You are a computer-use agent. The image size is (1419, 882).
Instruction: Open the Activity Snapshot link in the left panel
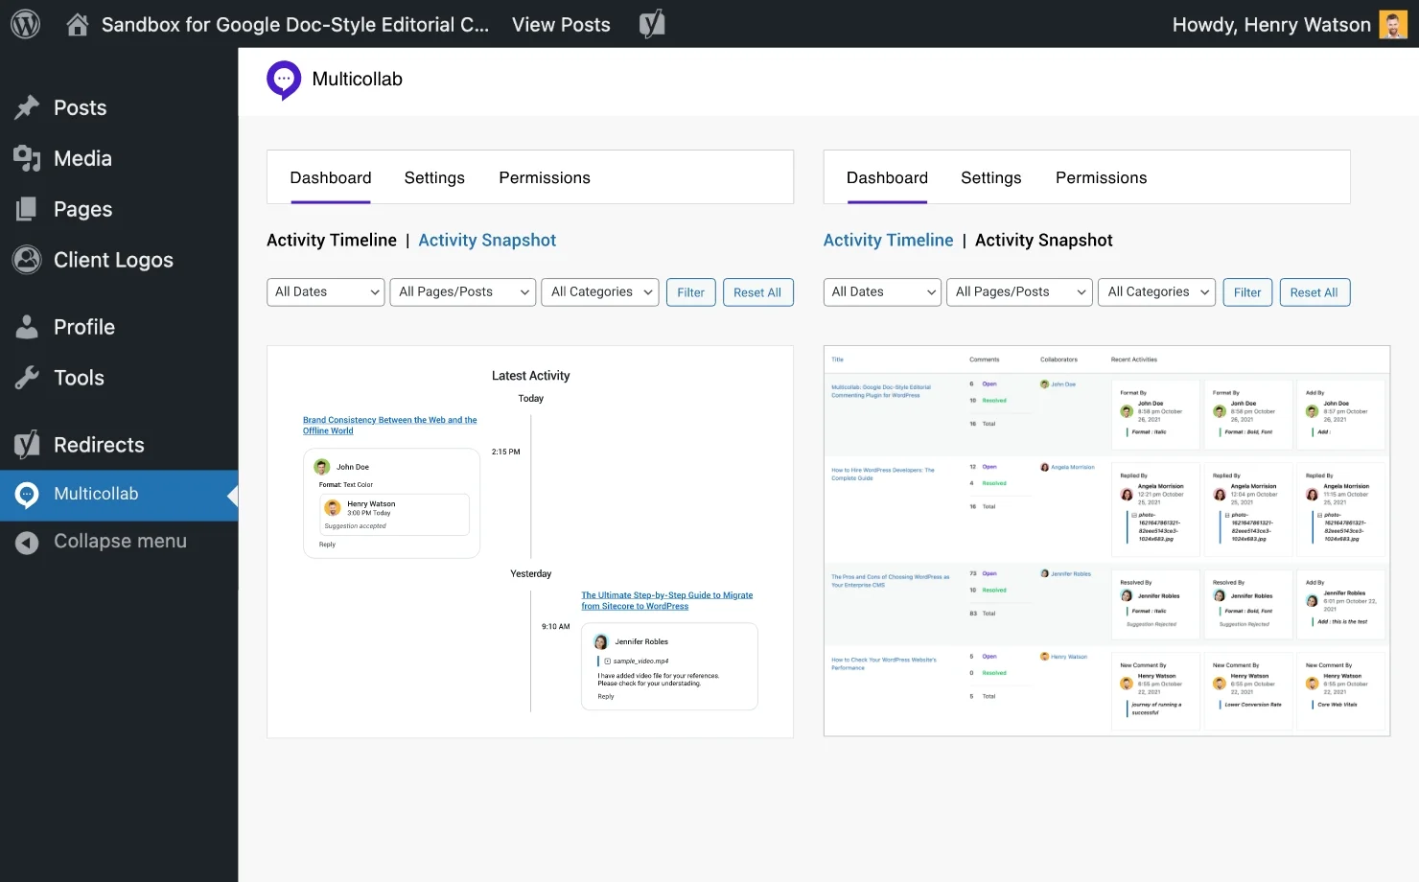click(487, 241)
